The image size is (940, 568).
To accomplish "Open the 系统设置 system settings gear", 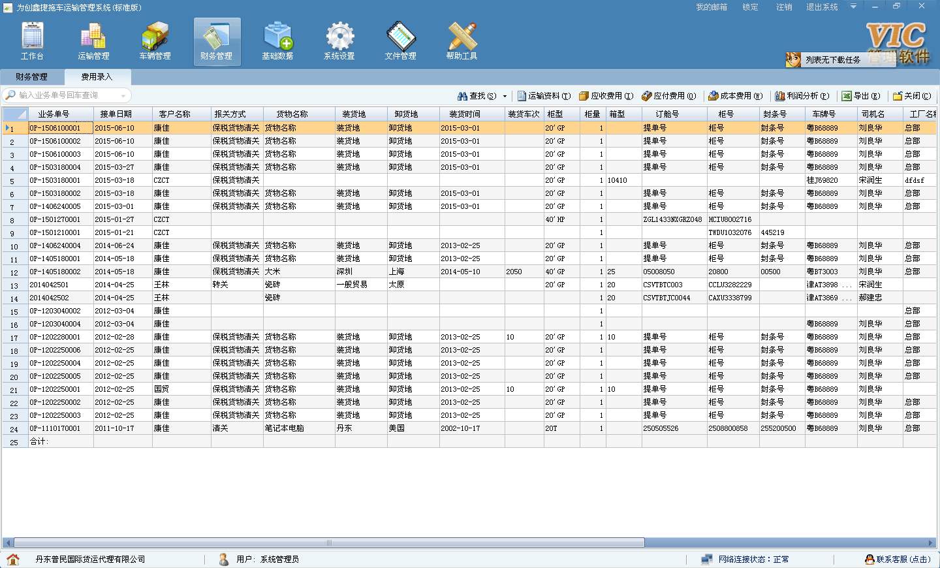I will pos(339,41).
